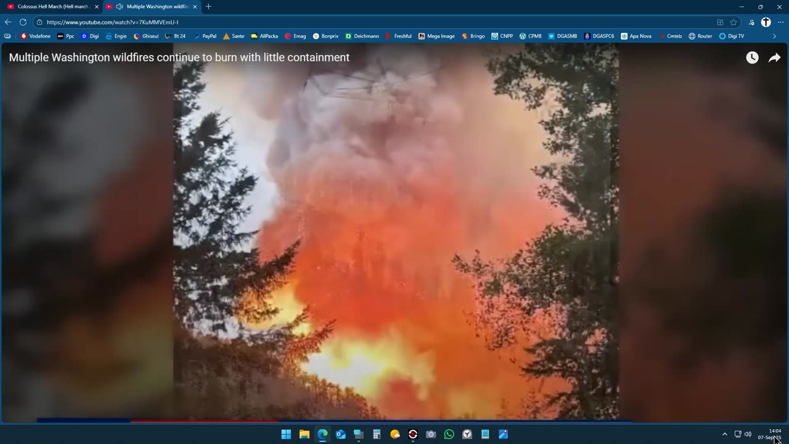Open the Photos app in taskbar
789x444 pixels.
click(504, 434)
